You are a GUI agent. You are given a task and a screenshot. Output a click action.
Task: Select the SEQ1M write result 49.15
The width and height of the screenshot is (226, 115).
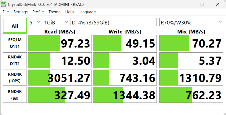click(x=125, y=43)
